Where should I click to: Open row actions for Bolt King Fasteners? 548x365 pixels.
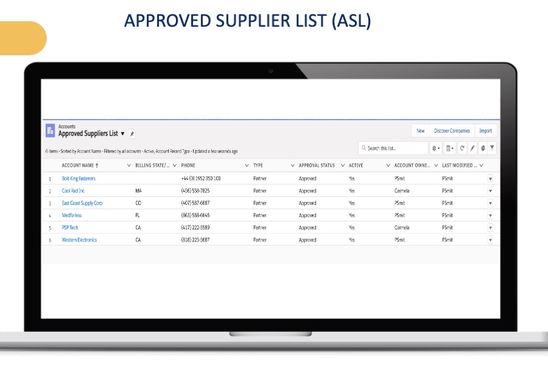pos(490,179)
